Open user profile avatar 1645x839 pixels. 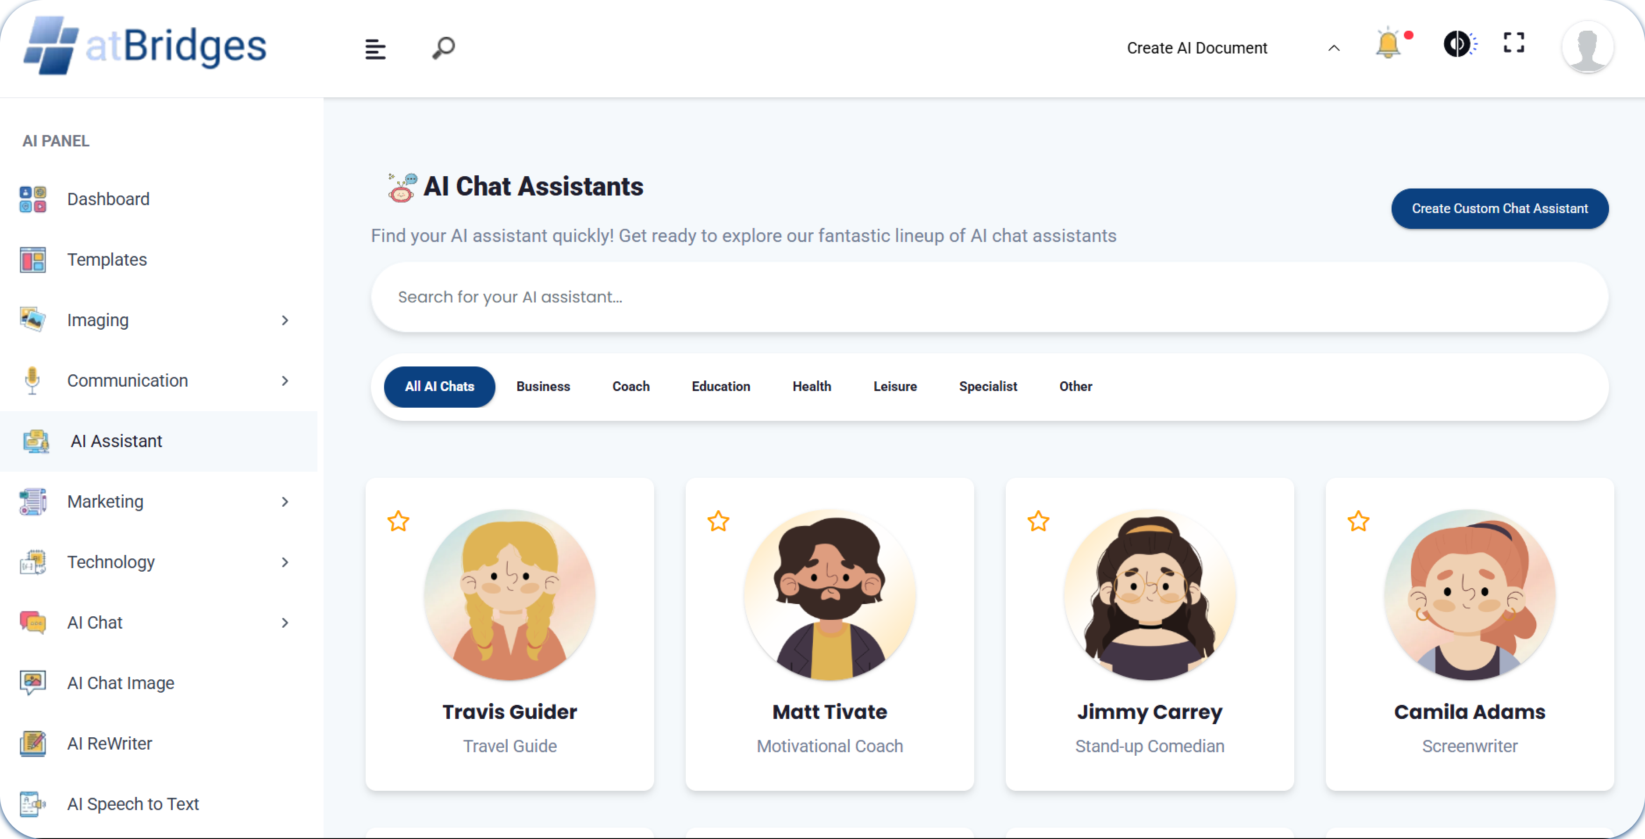[x=1587, y=47]
